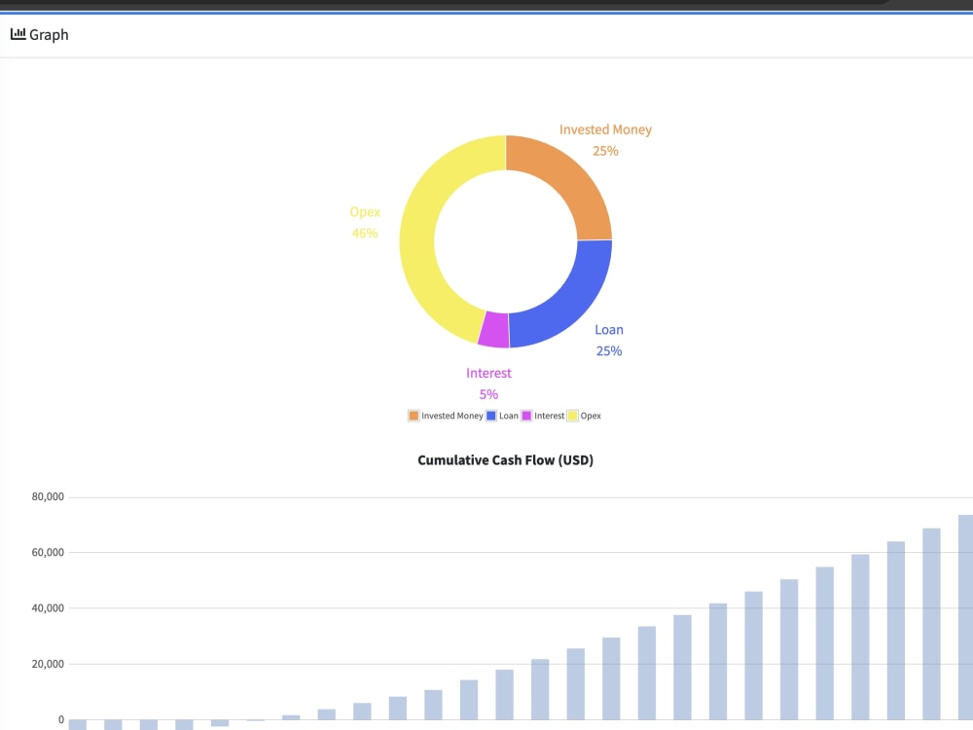973x730 pixels.
Task: Click the Cumulative Cash Flow (USD) title
Action: pyautogui.click(x=505, y=459)
